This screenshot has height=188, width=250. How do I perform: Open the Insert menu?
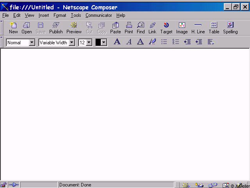click(x=44, y=15)
